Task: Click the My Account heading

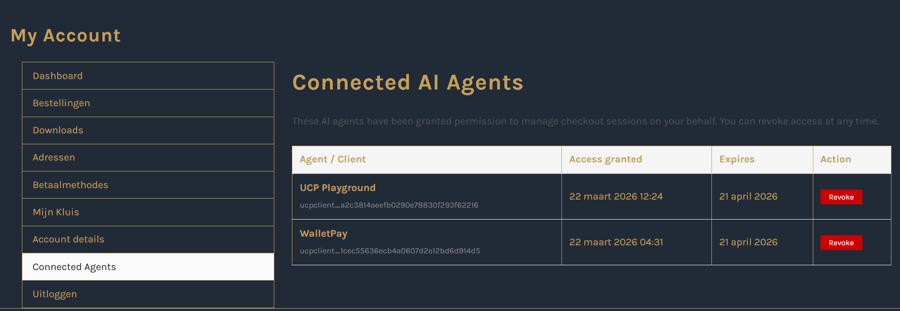Action: (65, 35)
